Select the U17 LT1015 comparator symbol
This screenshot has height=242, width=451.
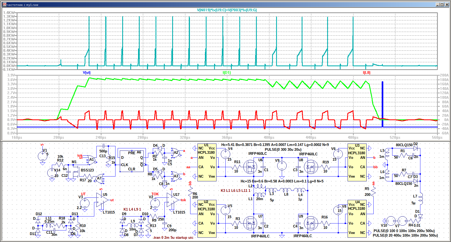click(x=173, y=200)
